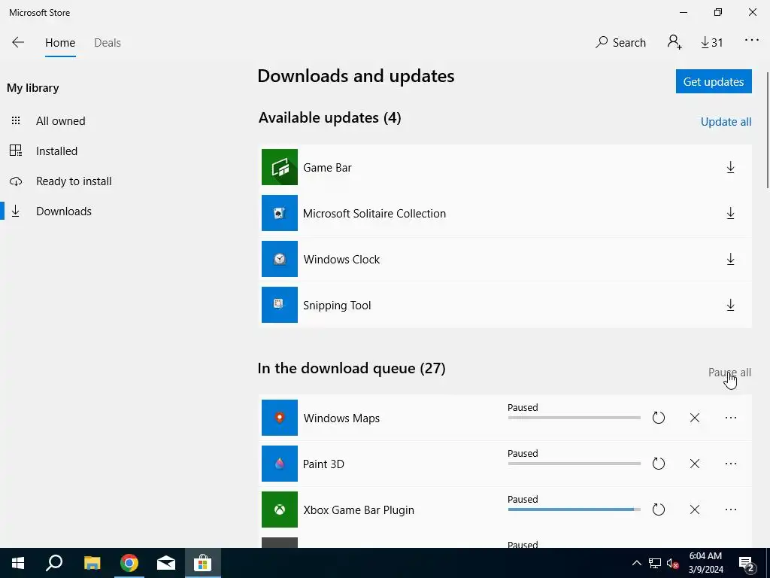
Task: Open more options for Paint 3D
Action: tap(731, 464)
